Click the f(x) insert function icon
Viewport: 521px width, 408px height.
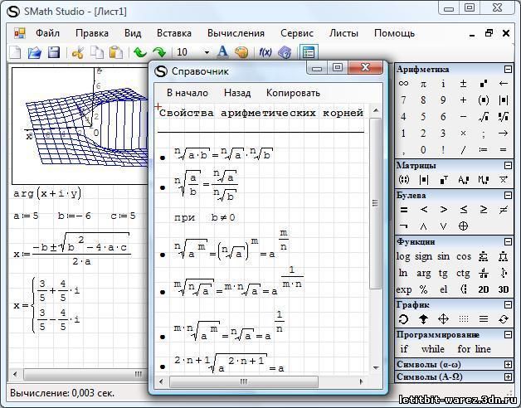[265, 52]
